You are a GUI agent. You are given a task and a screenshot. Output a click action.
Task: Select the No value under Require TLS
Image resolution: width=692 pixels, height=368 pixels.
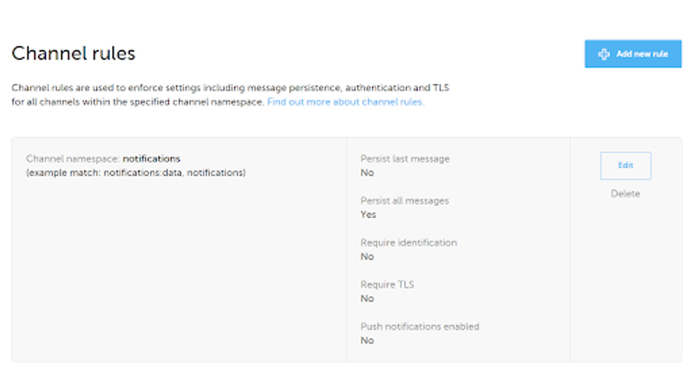tap(367, 298)
